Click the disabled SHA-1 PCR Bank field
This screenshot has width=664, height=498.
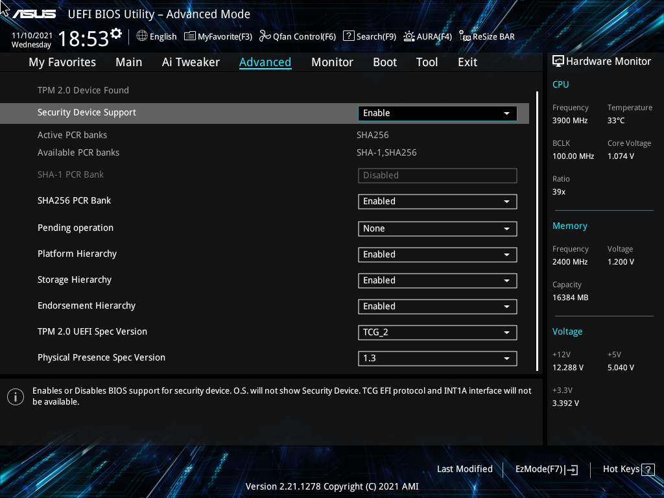(438, 176)
